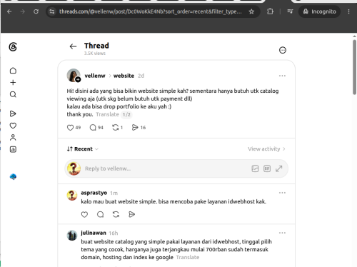
Task: Open julinawan's profile name
Action: click(x=94, y=233)
